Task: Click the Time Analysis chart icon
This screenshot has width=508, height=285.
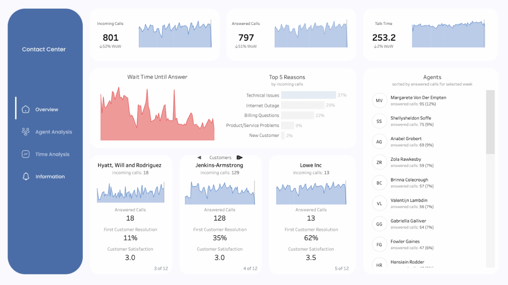Action: point(25,154)
